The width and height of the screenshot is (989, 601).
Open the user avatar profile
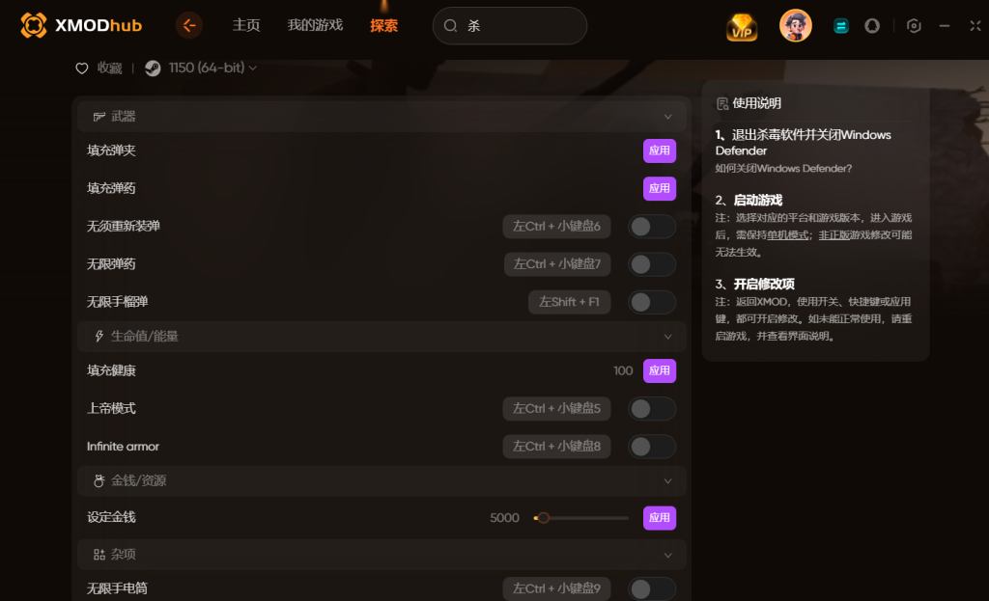tap(796, 26)
